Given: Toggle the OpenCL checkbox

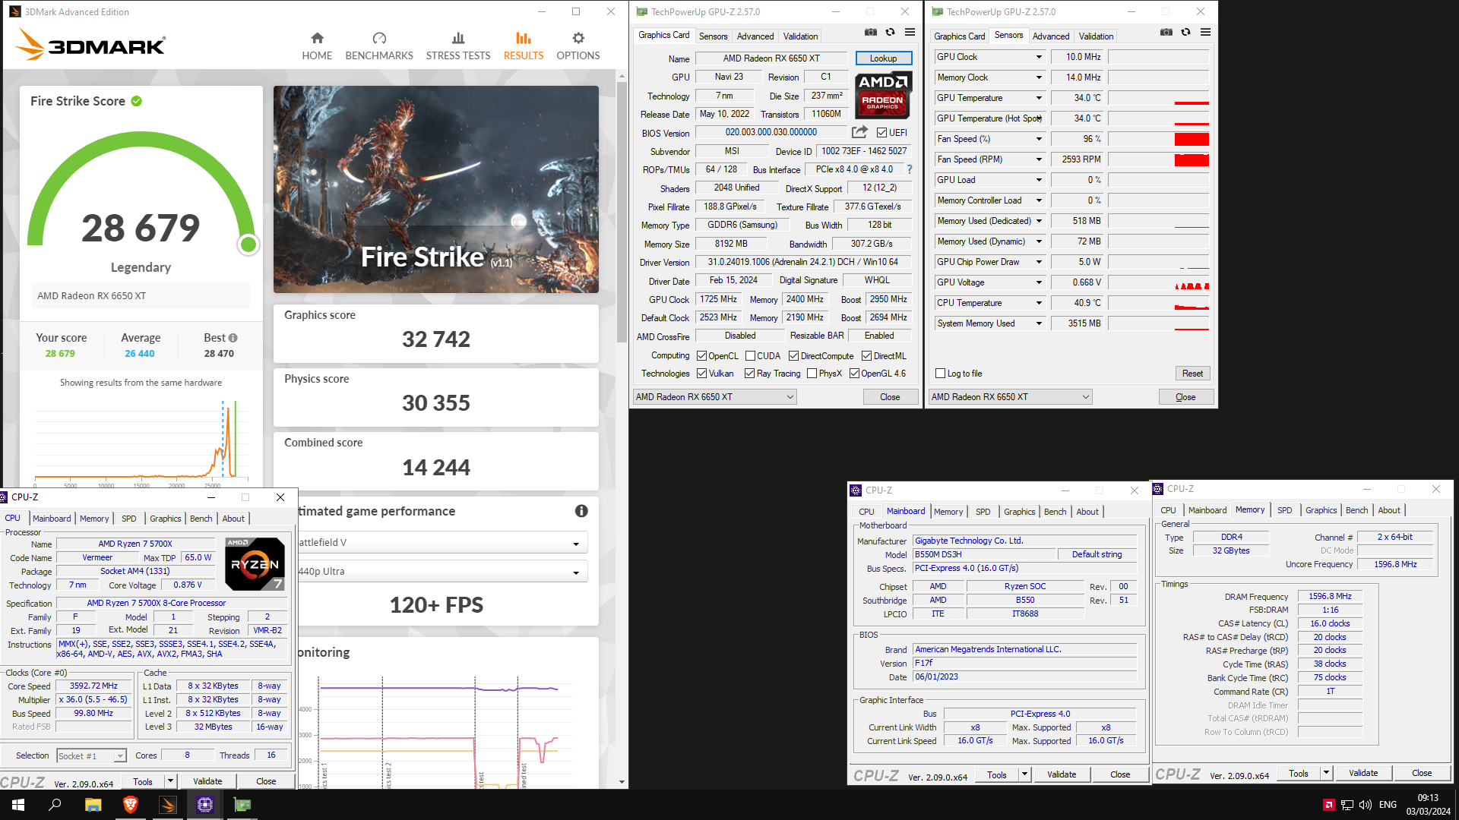Looking at the screenshot, I should [701, 356].
